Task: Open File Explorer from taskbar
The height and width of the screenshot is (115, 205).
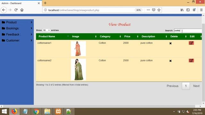Action: click(x=47, y=111)
